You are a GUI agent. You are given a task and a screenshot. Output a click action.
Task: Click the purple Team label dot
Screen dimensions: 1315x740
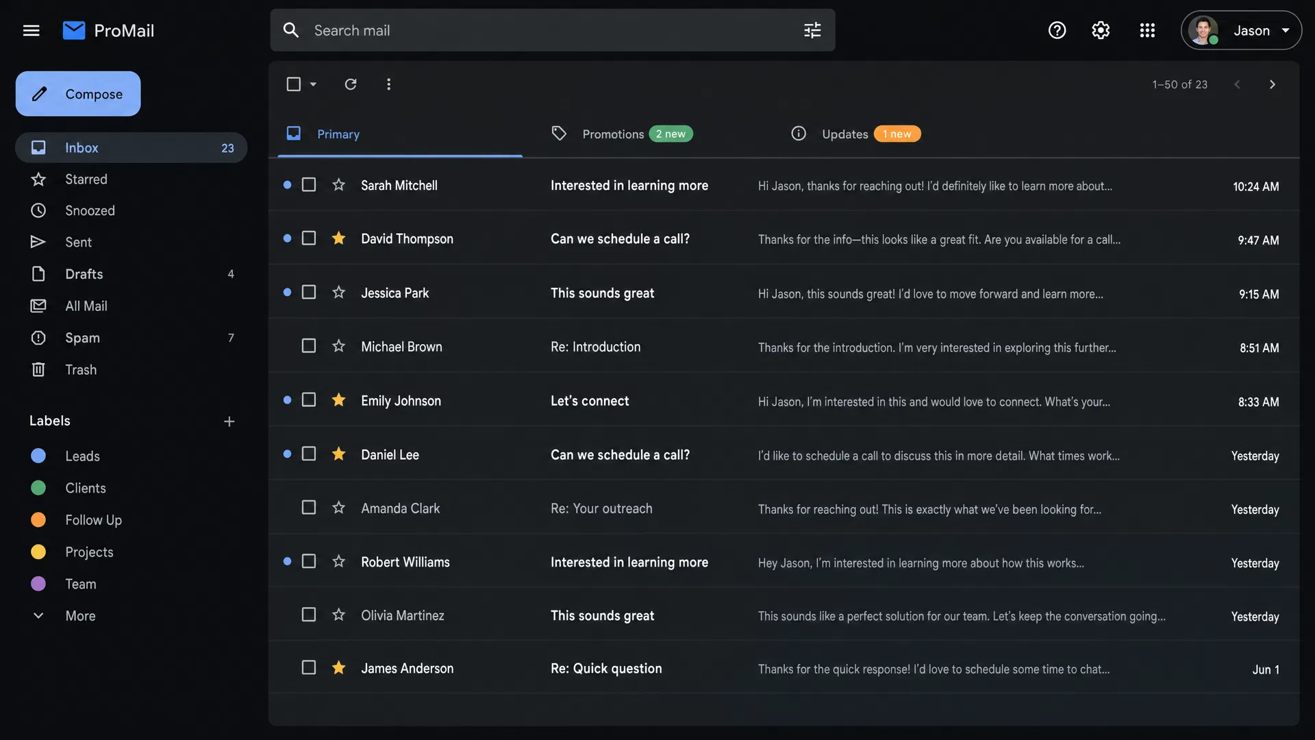(38, 584)
